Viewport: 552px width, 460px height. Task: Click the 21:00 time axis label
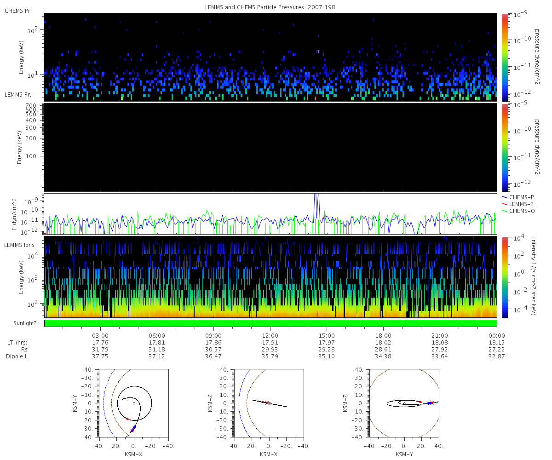point(440,335)
